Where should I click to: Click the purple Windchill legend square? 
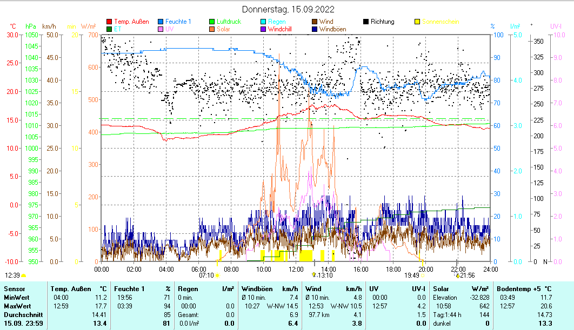(x=263, y=29)
